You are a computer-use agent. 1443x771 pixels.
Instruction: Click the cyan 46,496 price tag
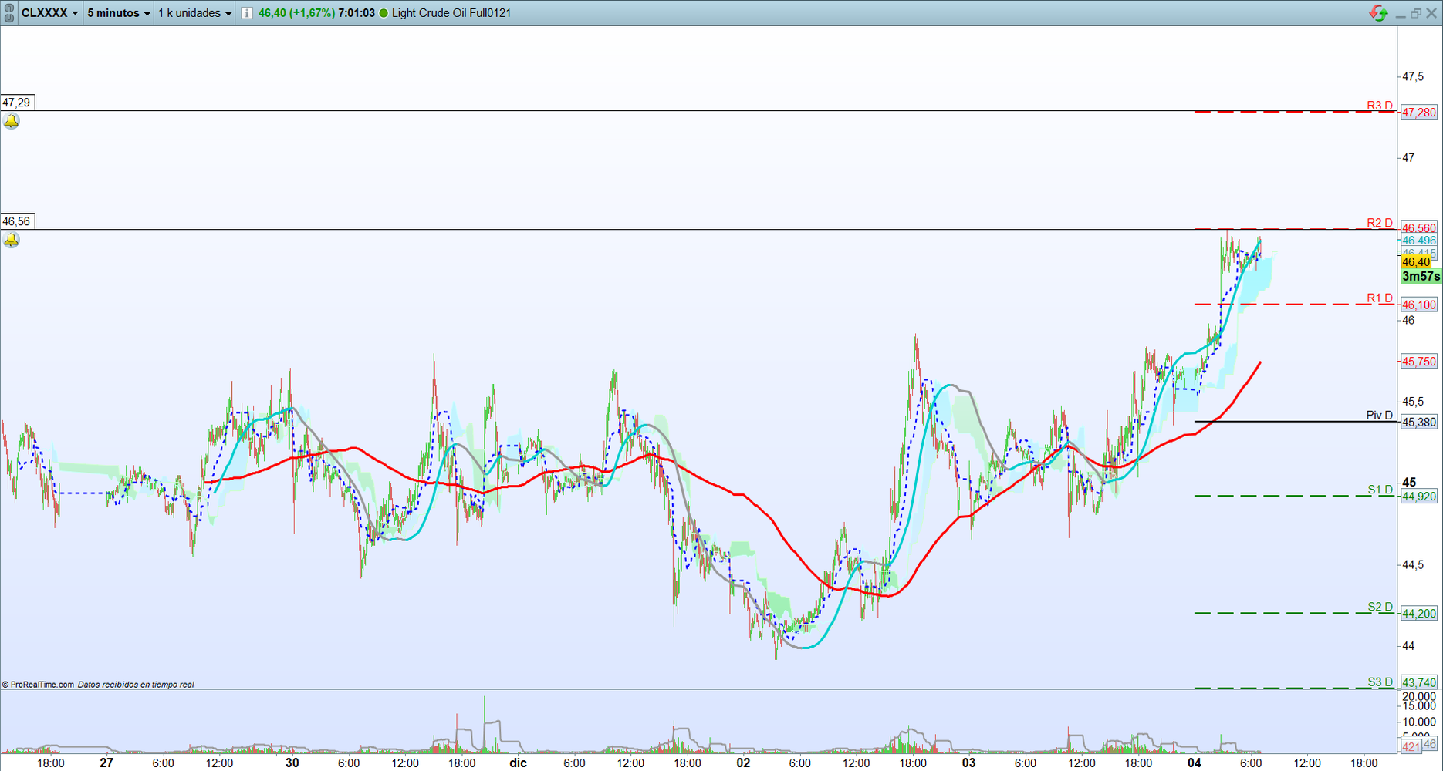click(1419, 241)
